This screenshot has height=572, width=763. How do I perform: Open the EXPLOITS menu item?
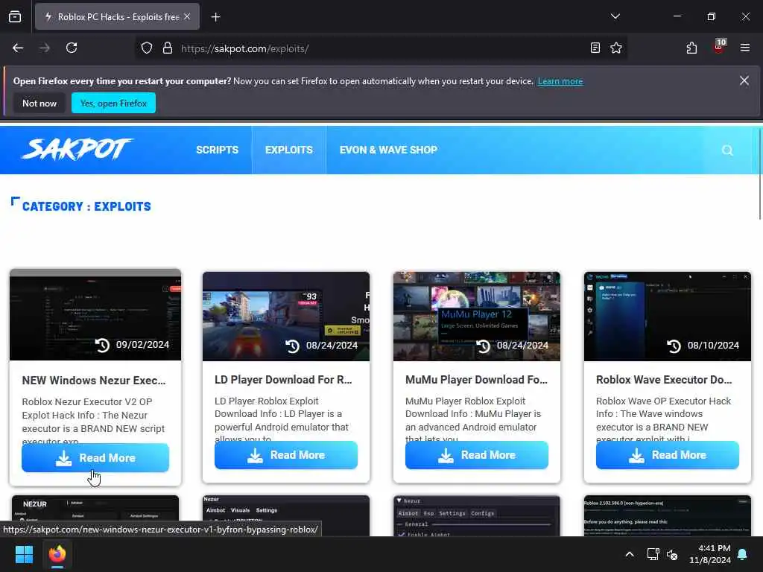point(289,150)
